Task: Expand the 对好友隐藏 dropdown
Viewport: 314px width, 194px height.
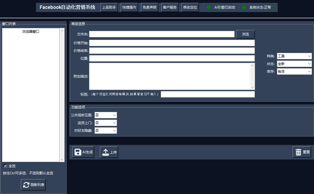Action: [106, 130]
